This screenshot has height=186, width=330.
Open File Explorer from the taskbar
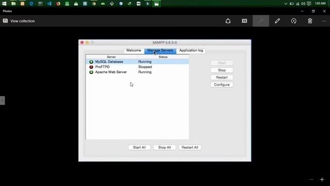[x=13, y=4]
